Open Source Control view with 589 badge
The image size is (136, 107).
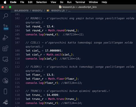[x=5, y=27]
